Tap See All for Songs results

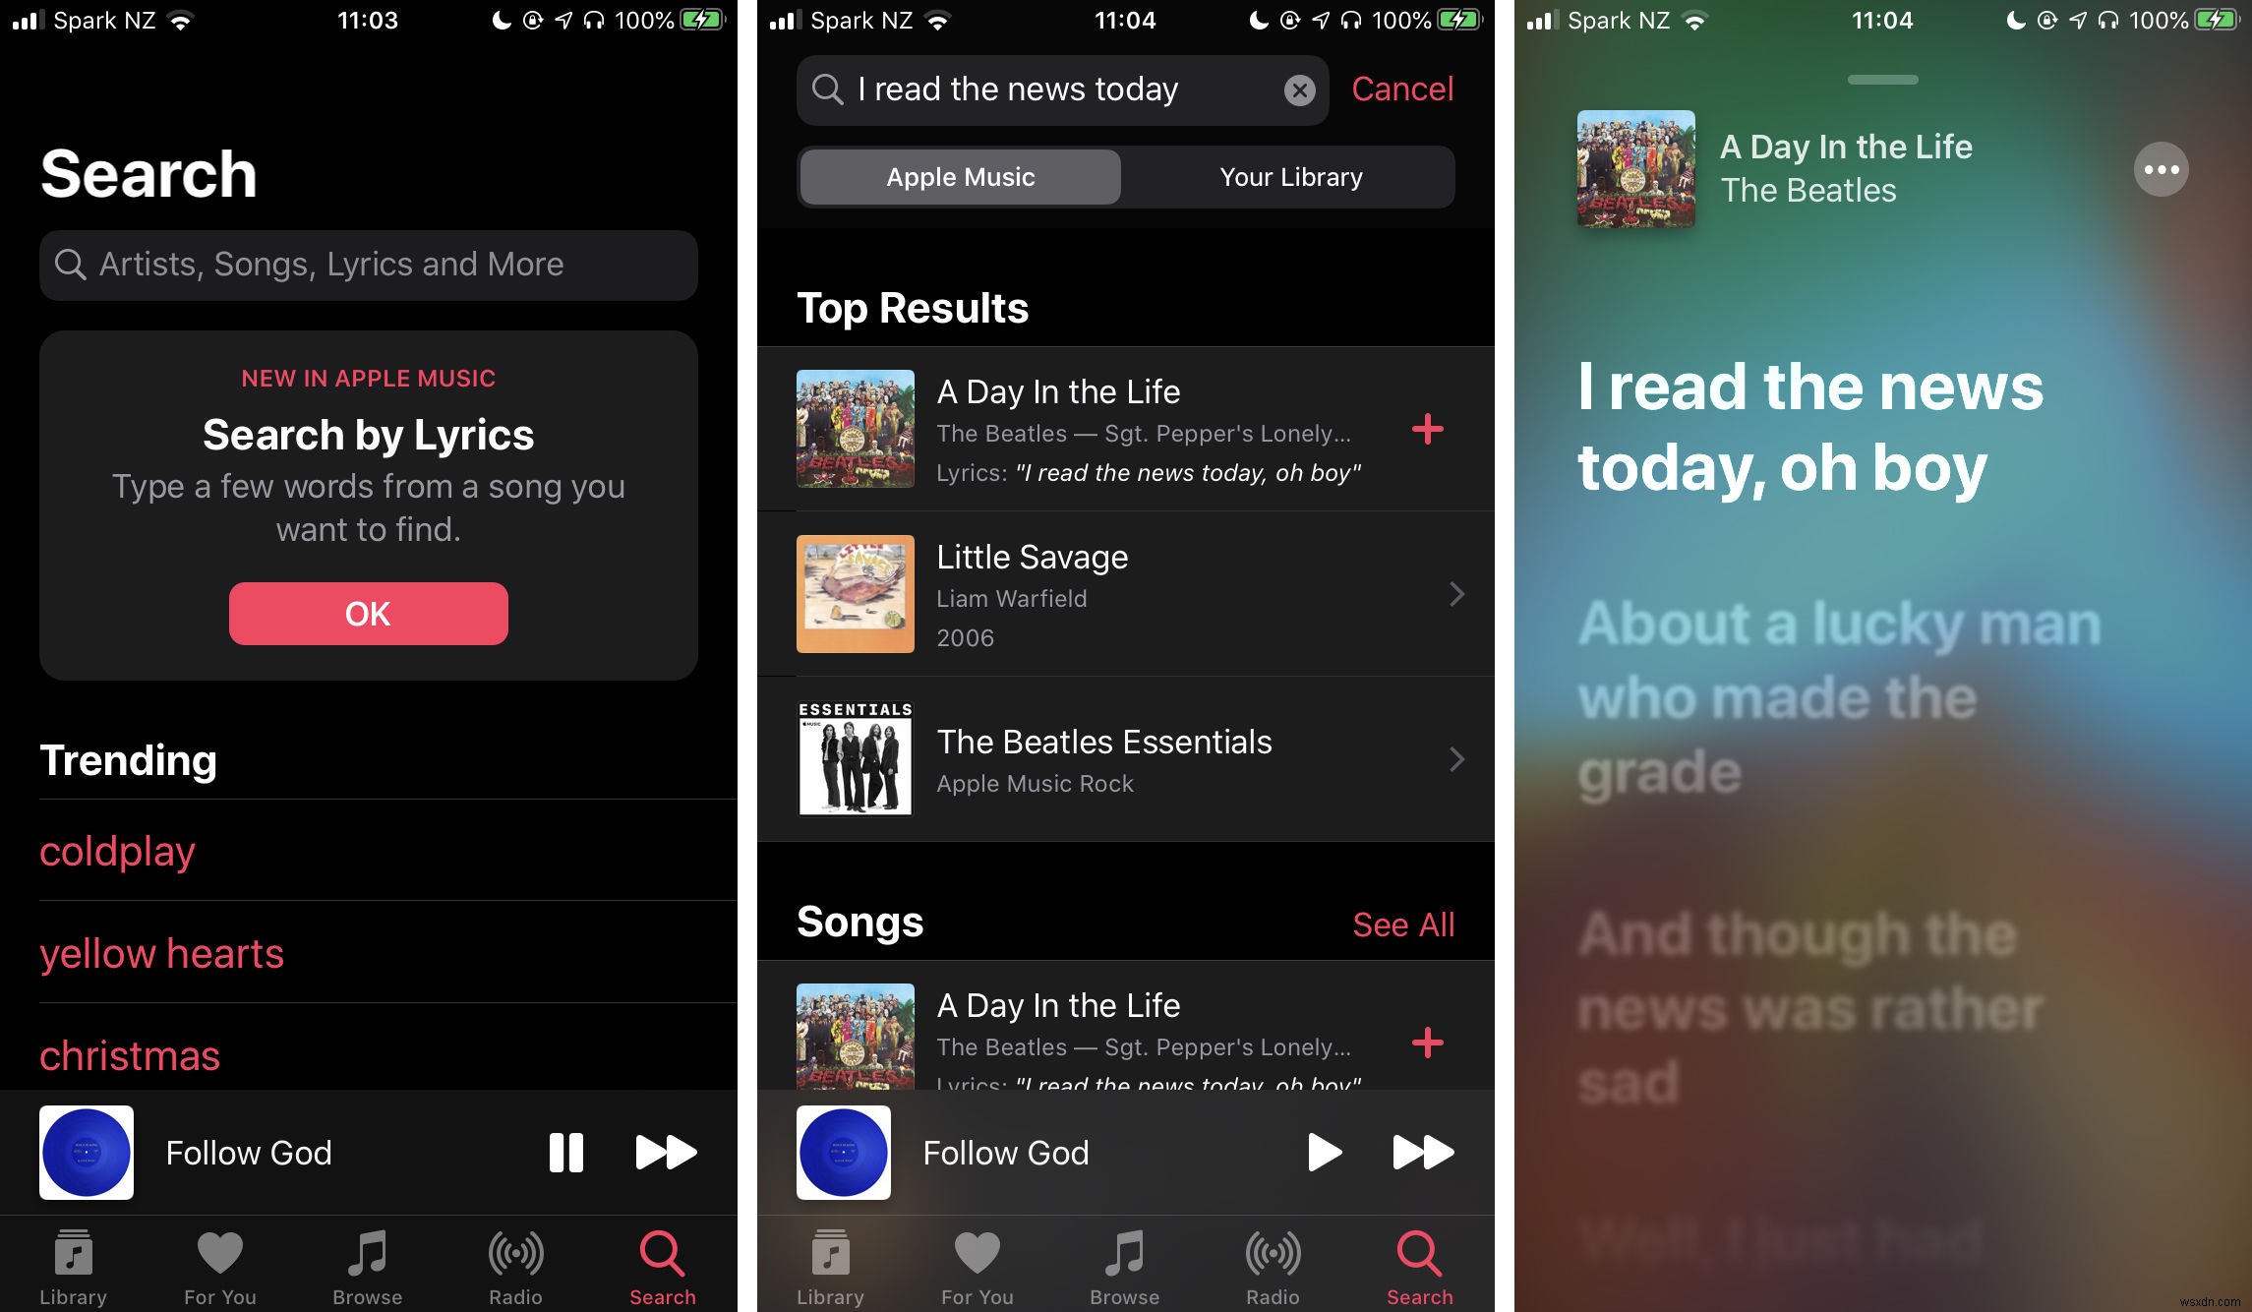coord(1402,924)
